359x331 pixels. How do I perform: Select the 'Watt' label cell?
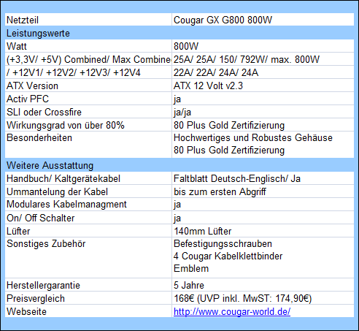click(x=88, y=46)
